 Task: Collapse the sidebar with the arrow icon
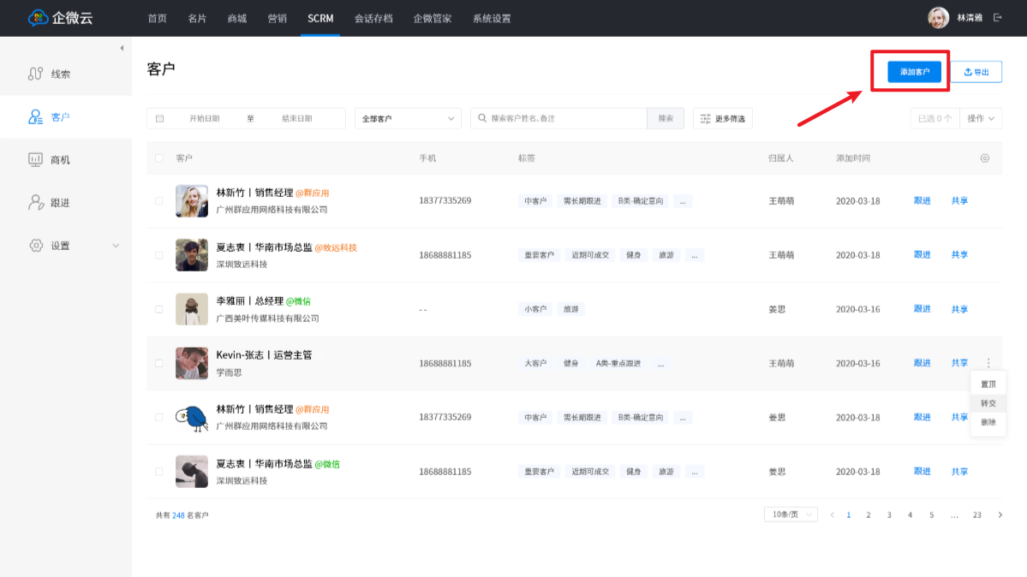coord(122,48)
